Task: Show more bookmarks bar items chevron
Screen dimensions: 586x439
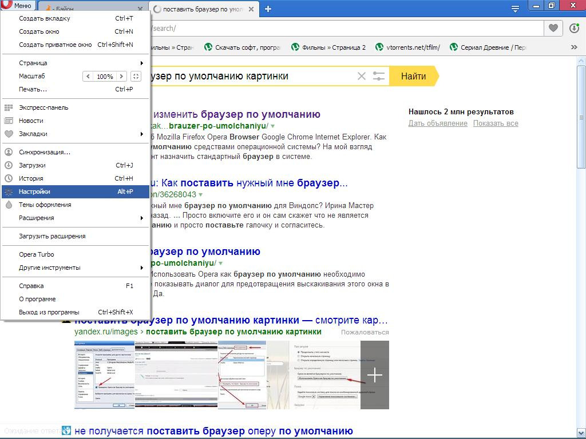Action: (574, 47)
